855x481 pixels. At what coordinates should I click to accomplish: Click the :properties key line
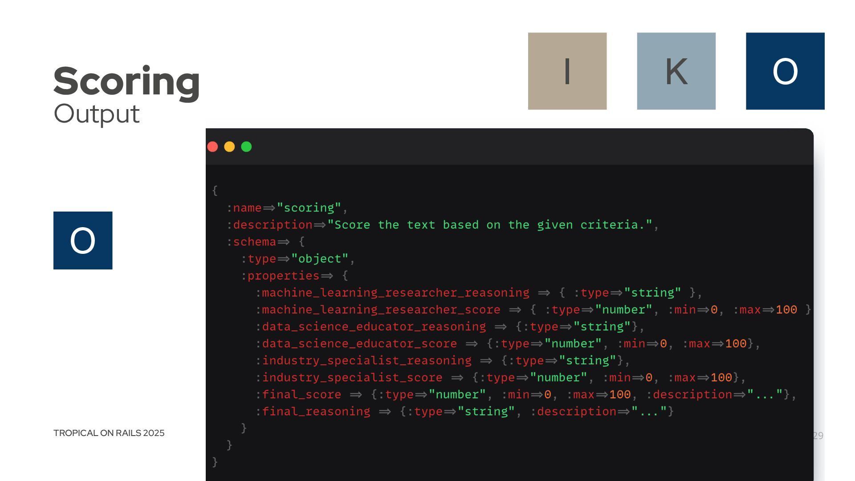281,276
